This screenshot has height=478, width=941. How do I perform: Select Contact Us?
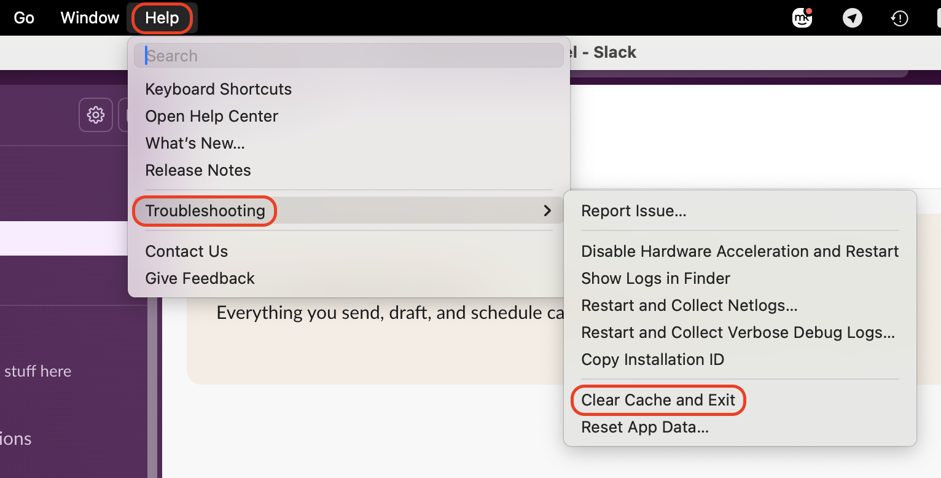pos(186,251)
